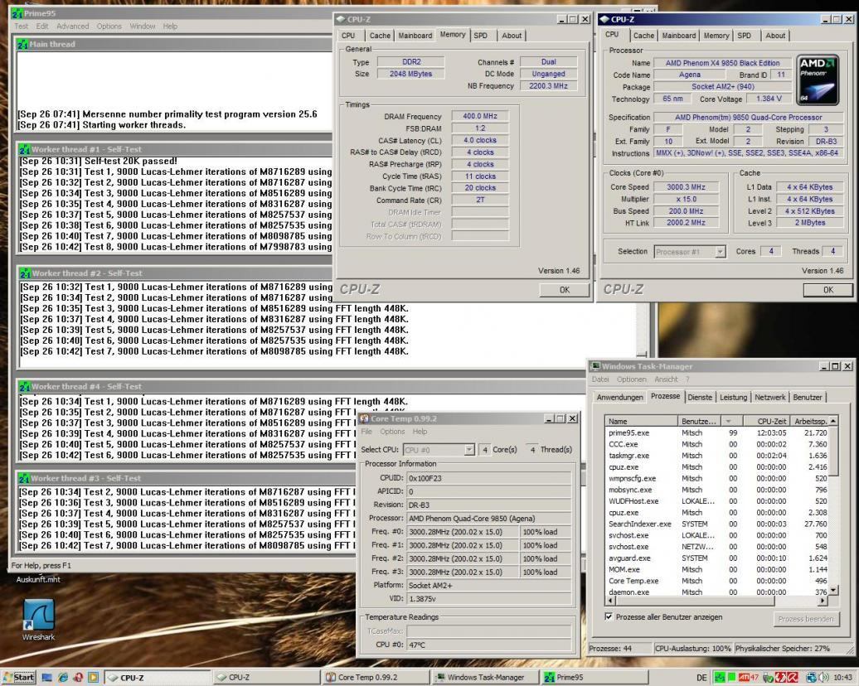Click the Task-Manager horizontal scrollbar right arrow
Viewport: 859px width, 686px height.
click(x=823, y=601)
